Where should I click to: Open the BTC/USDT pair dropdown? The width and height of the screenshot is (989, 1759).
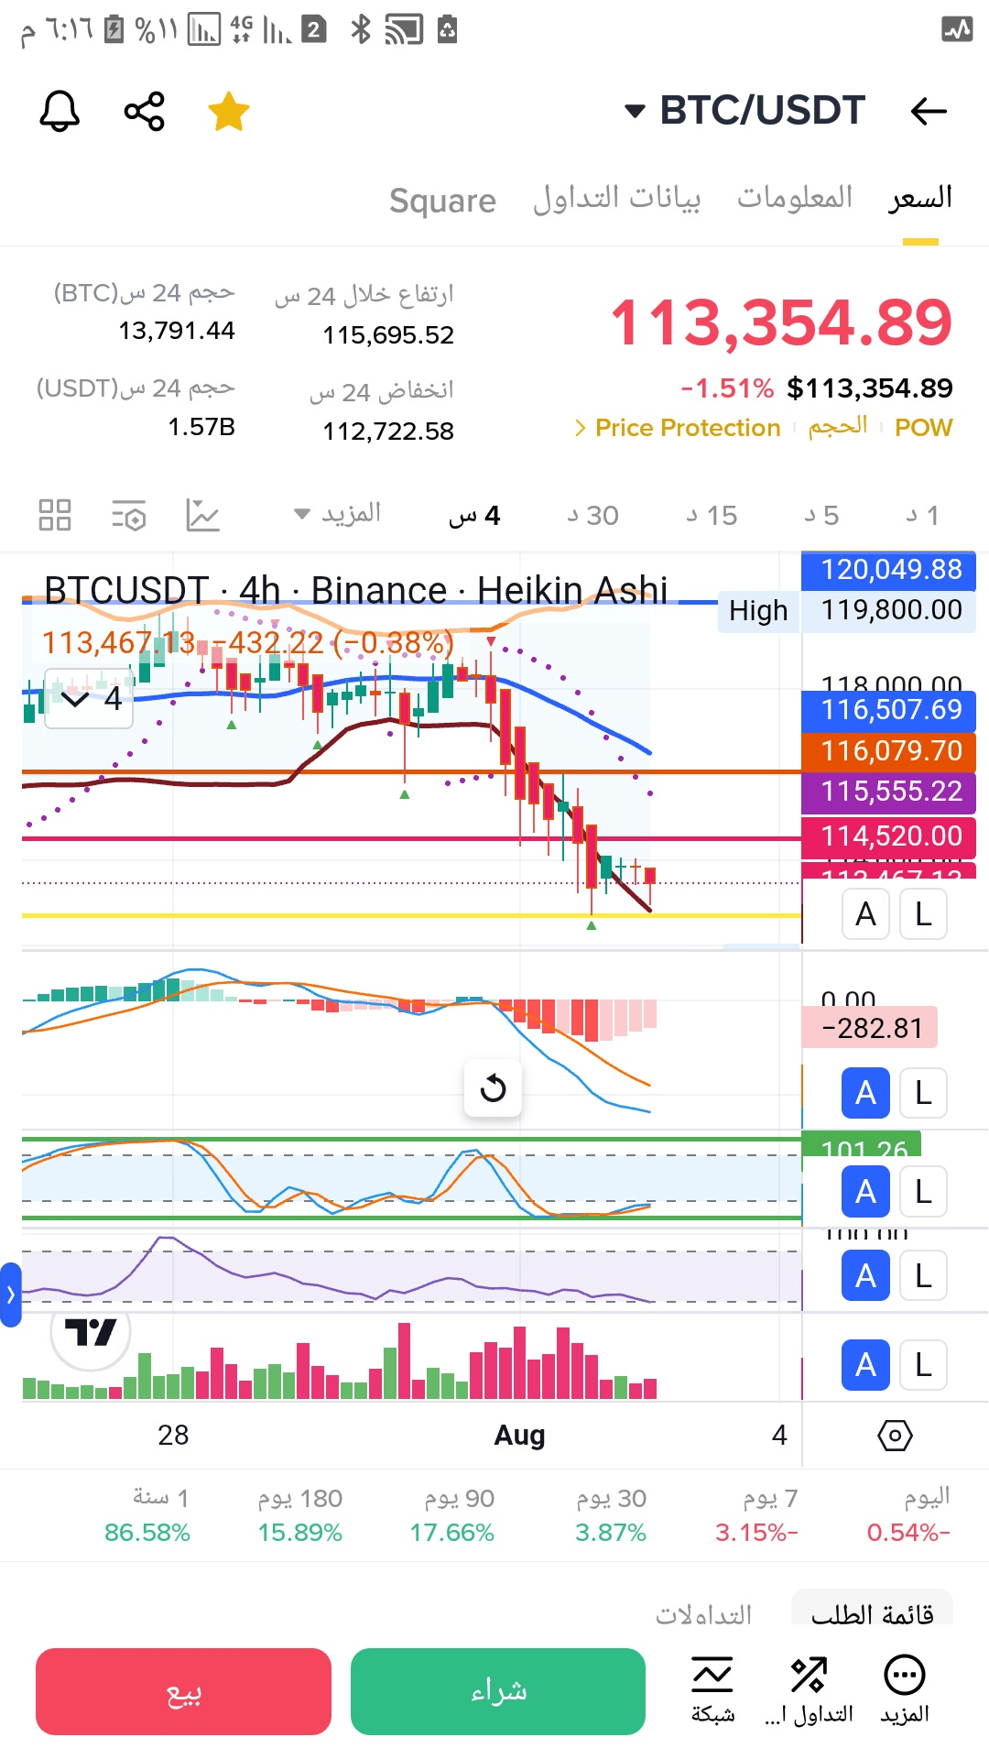click(x=744, y=111)
